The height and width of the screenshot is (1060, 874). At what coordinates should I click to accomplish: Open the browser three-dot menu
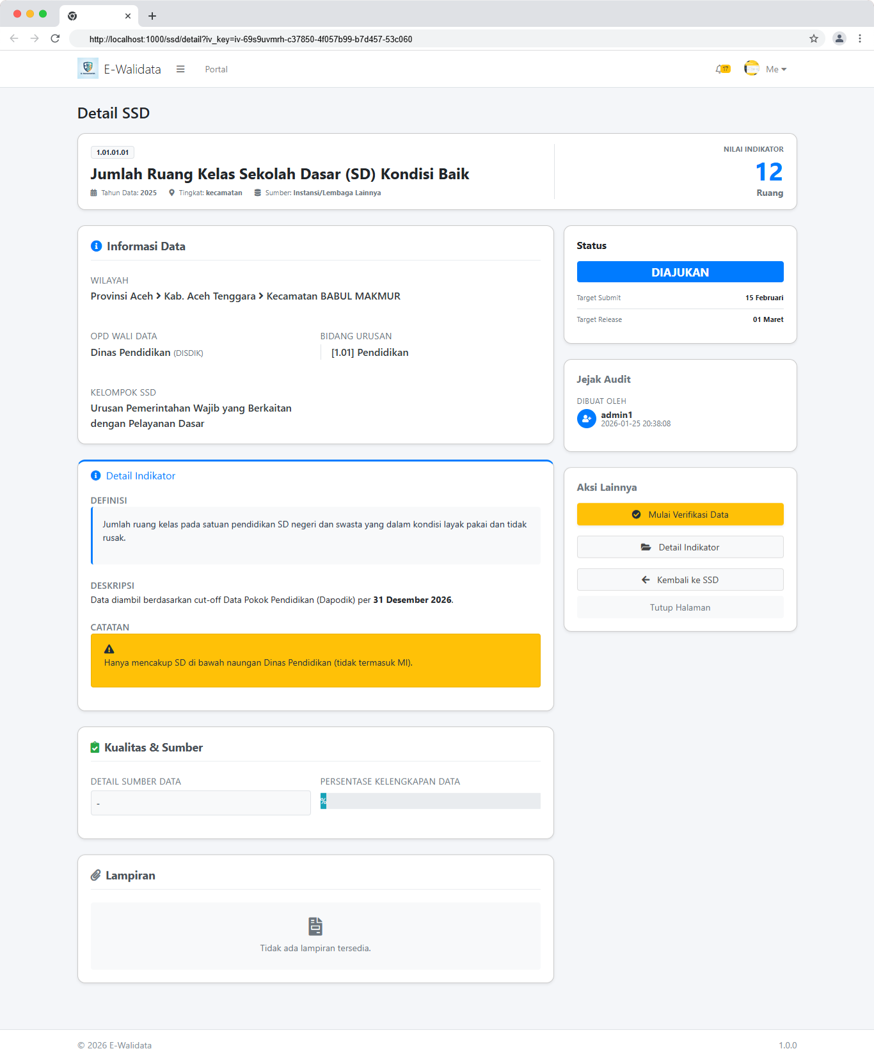click(x=859, y=38)
